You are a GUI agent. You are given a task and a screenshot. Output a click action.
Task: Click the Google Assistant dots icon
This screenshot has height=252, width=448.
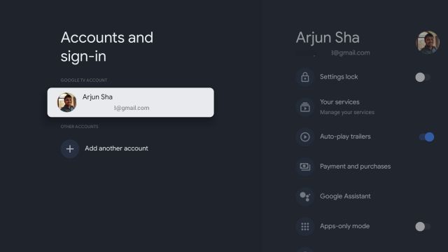click(x=305, y=197)
